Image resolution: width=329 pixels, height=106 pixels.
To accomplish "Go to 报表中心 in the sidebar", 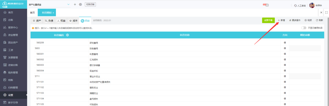I will 13,27.
